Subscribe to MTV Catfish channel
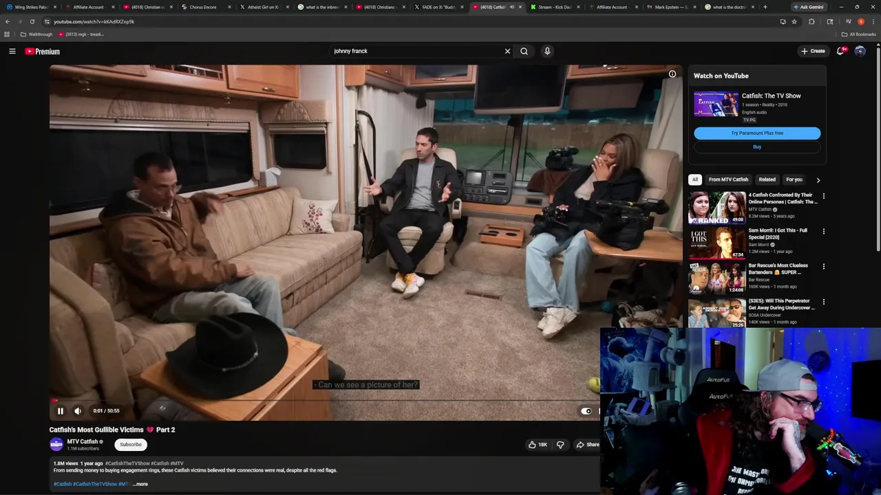Image resolution: width=881 pixels, height=495 pixels. pyautogui.click(x=131, y=445)
